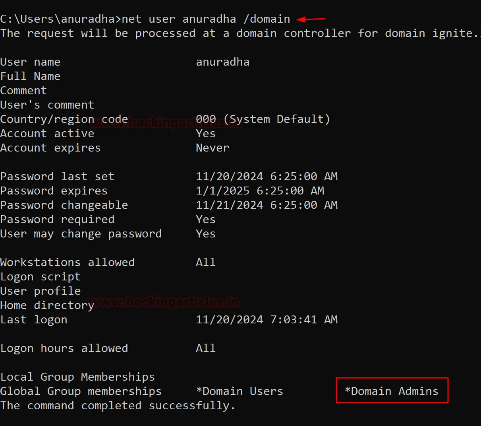Click the Global Group memberships label

click(81, 391)
